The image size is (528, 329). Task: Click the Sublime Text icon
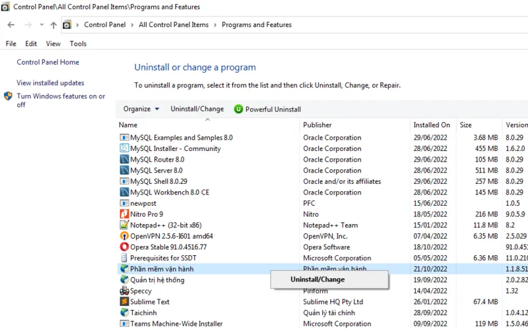125,302
